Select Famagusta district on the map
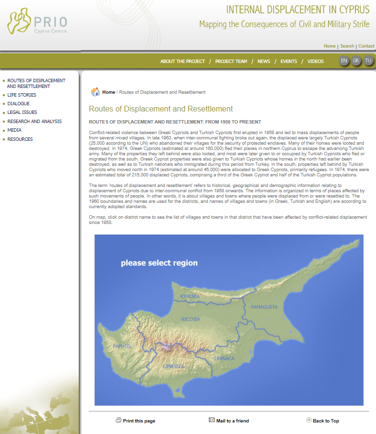This screenshot has height=434, width=376. (x=265, y=306)
